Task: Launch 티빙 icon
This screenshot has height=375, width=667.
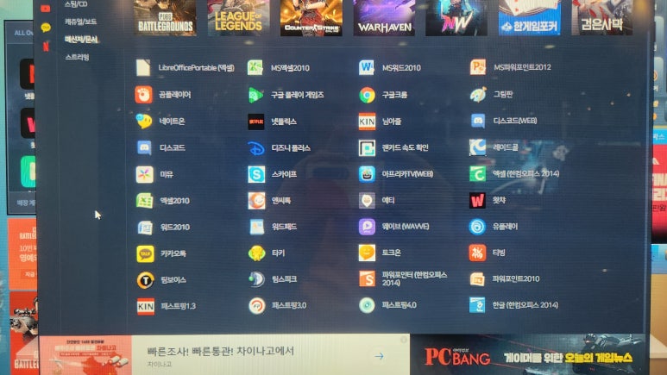Action: click(x=477, y=253)
